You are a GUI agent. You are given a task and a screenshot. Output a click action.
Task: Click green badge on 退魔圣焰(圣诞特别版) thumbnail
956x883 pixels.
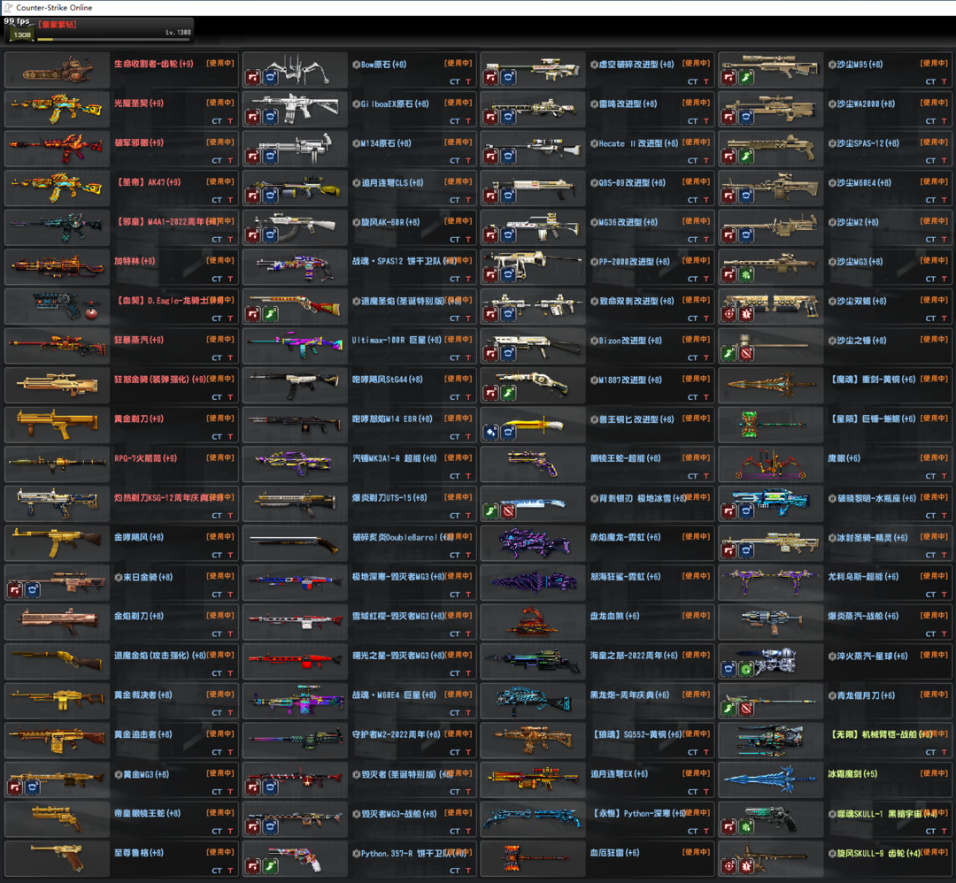(271, 314)
